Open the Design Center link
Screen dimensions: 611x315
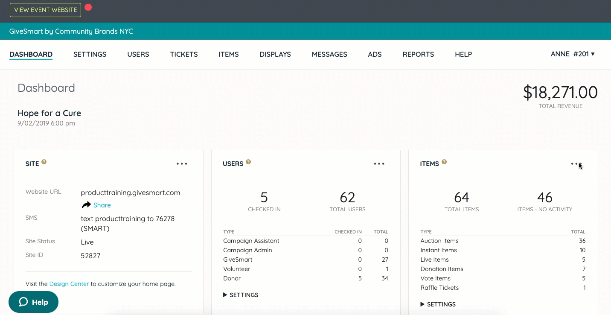[69, 284]
